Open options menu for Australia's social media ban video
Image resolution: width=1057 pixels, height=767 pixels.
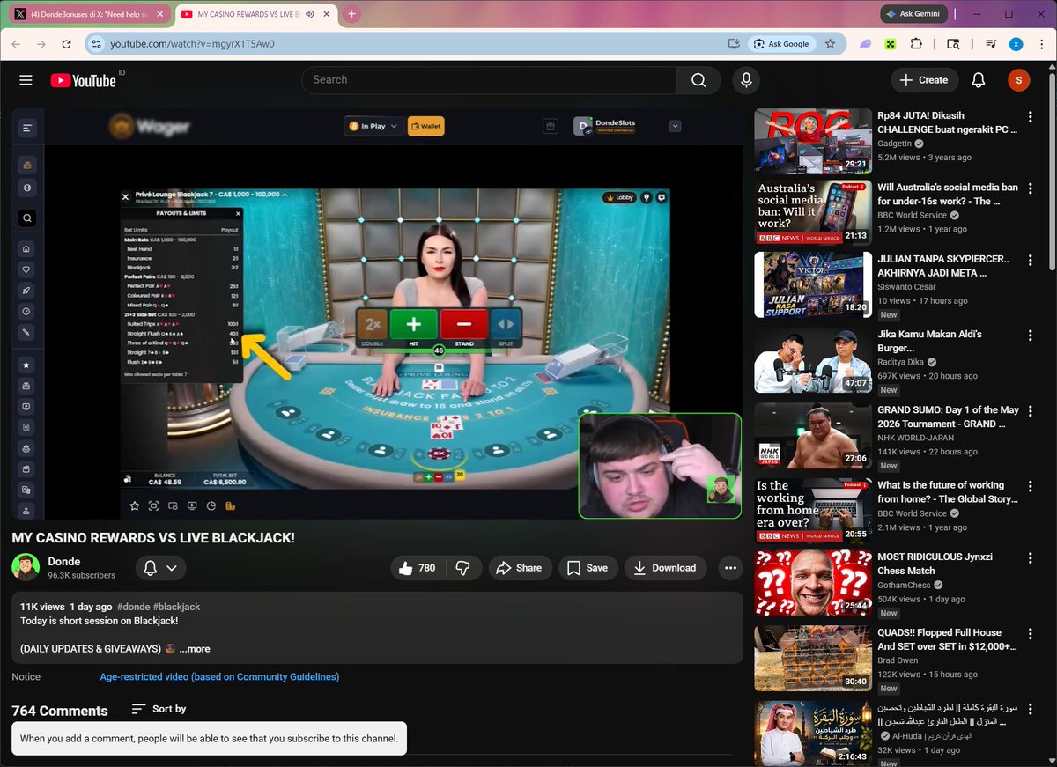(x=1031, y=189)
